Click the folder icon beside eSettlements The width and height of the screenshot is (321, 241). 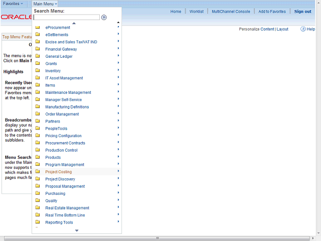(x=38, y=34)
